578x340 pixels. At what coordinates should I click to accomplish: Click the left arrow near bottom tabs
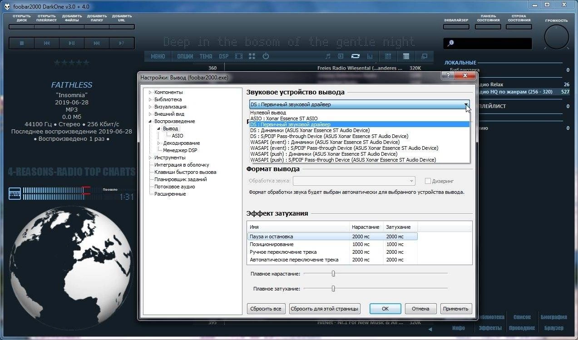click(430, 329)
